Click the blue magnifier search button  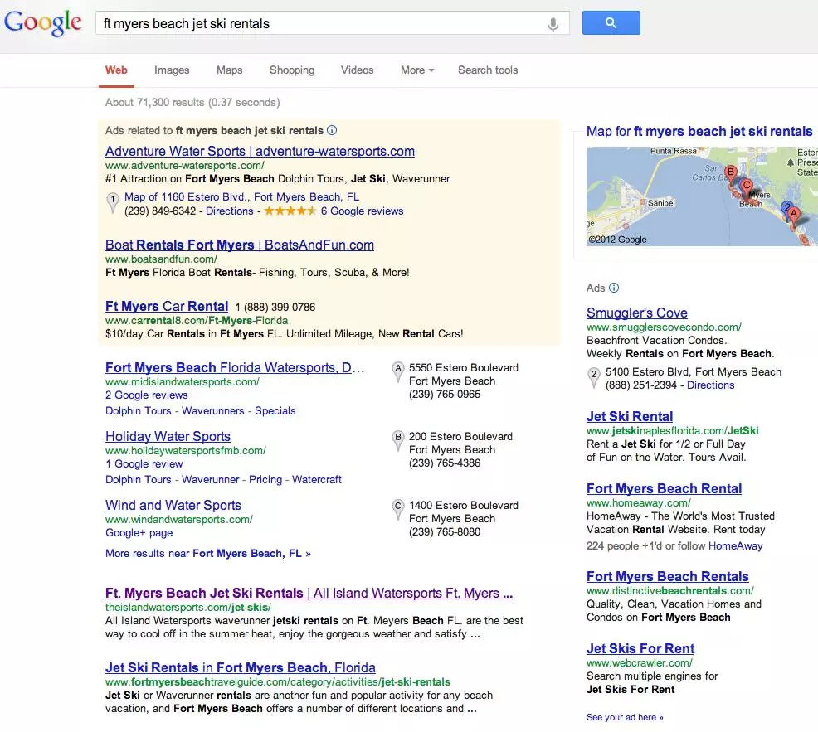611,23
